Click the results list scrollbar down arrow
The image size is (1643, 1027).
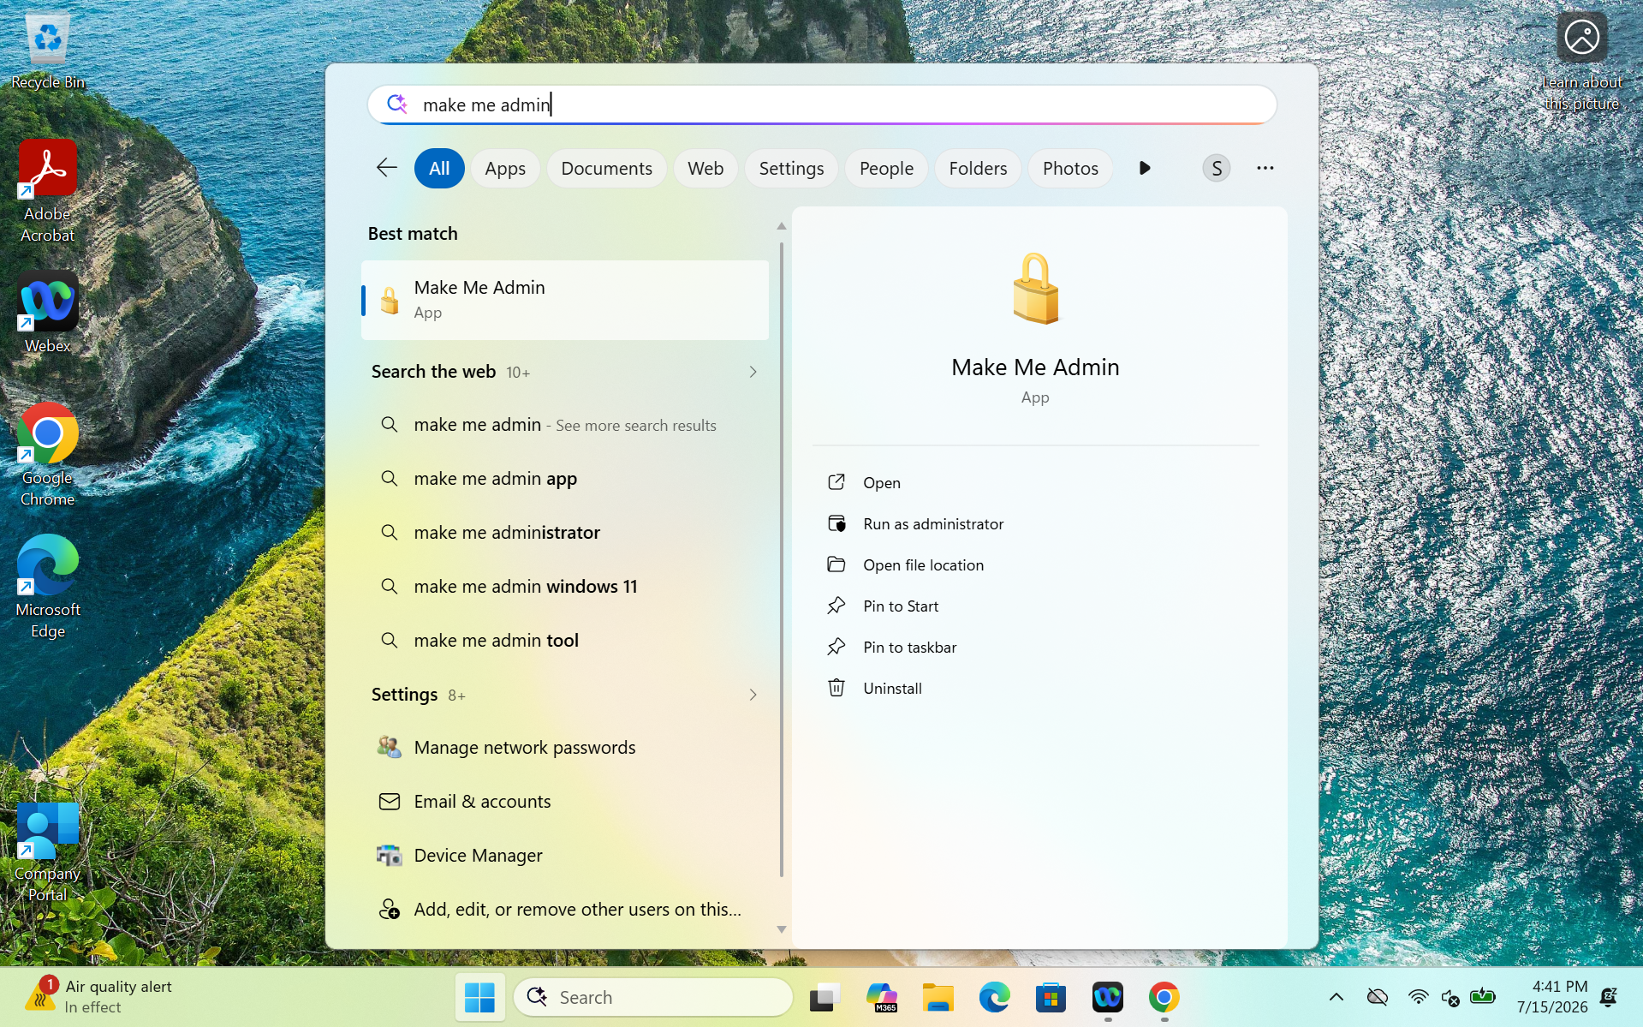781,929
